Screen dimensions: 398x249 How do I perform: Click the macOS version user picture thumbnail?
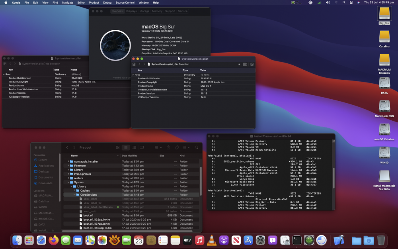(x=115, y=45)
